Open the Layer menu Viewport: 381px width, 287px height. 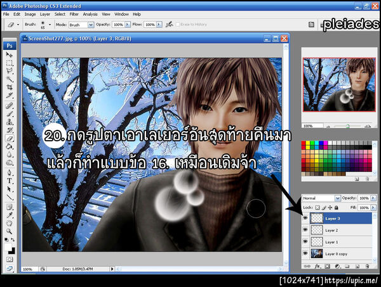pos(45,15)
